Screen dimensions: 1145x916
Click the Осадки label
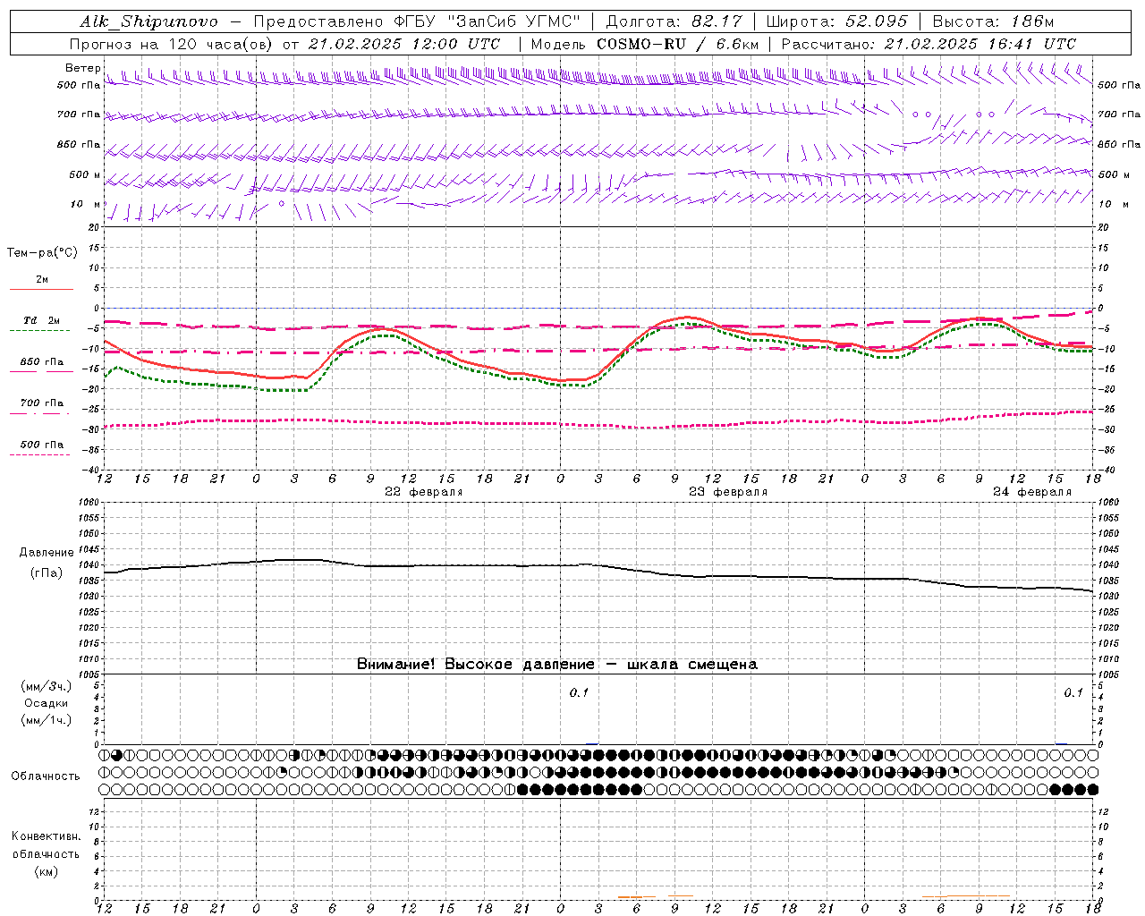(x=47, y=703)
